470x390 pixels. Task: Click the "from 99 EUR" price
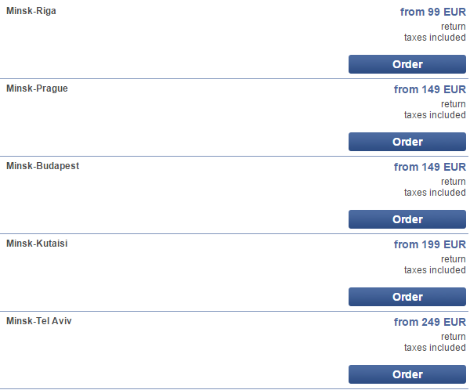click(x=432, y=12)
